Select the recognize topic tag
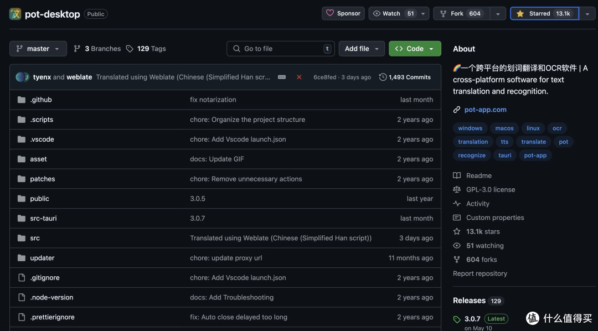This screenshot has height=331, width=598. click(x=472, y=156)
